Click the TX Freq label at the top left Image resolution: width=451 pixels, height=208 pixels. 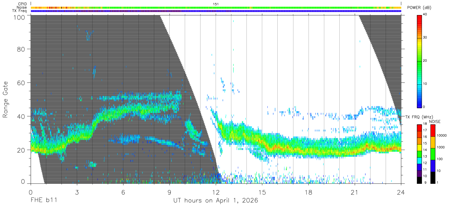20,11
